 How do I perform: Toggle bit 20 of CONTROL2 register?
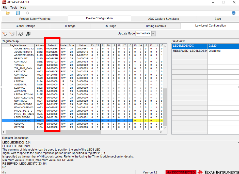pos(108,75)
